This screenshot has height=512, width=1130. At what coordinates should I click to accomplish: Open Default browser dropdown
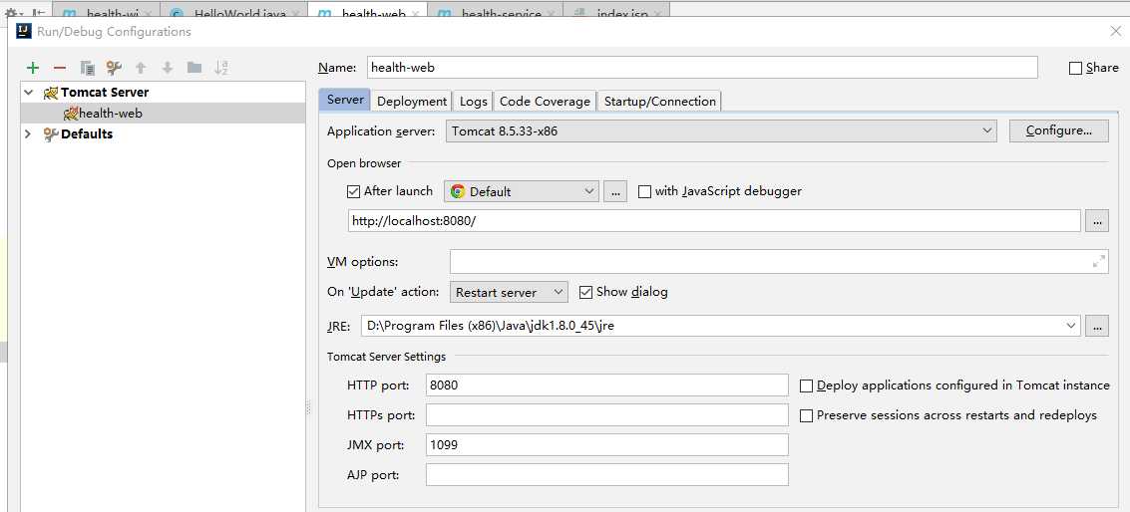click(x=521, y=191)
